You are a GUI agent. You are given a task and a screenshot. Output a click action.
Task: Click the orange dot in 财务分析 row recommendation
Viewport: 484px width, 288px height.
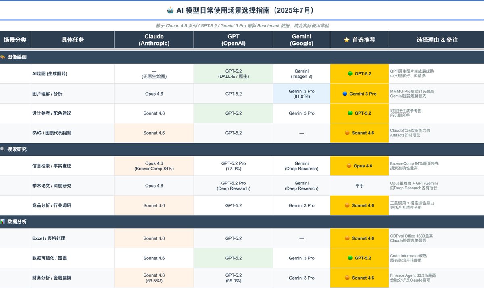pos(347,278)
